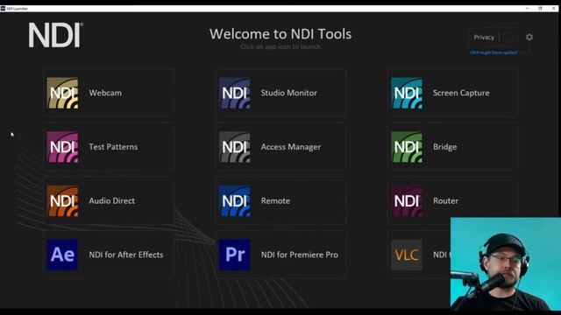
Task: Open the NDI Remote app icon
Action: click(235, 200)
